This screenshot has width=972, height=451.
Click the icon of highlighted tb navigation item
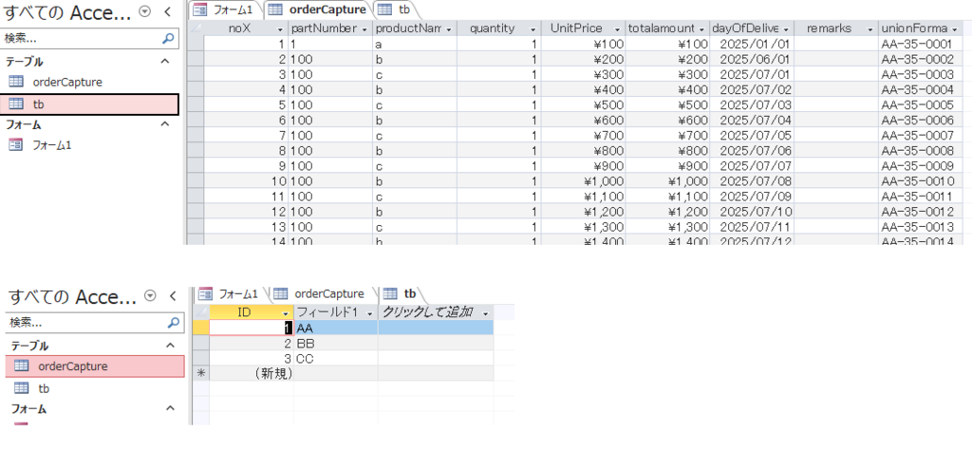[x=16, y=104]
